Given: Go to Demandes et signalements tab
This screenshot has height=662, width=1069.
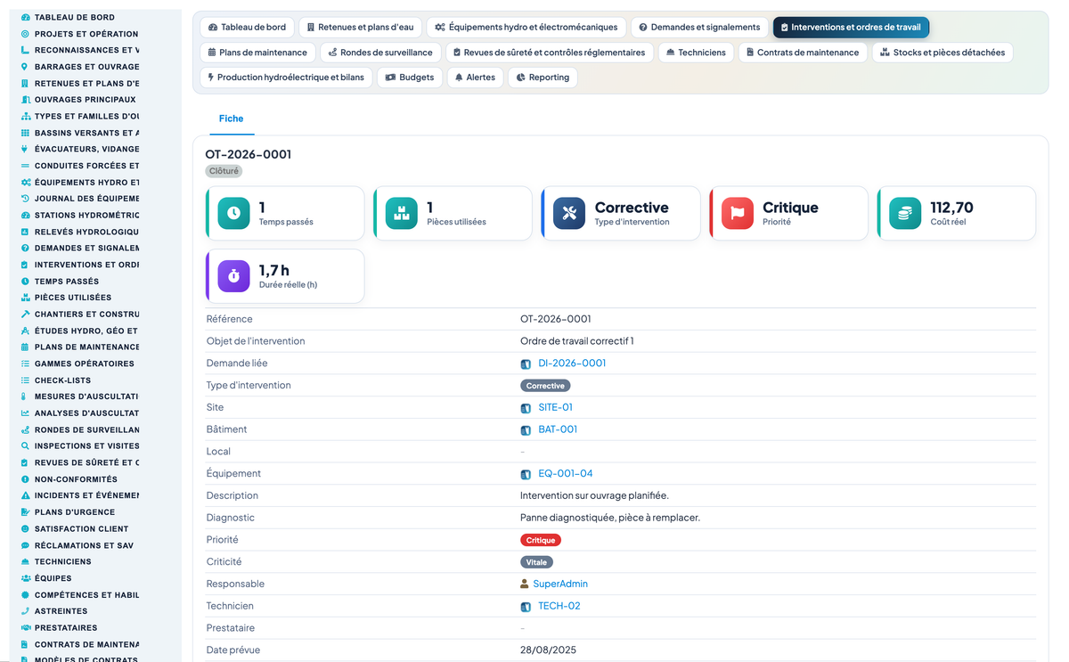Looking at the screenshot, I should (700, 28).
